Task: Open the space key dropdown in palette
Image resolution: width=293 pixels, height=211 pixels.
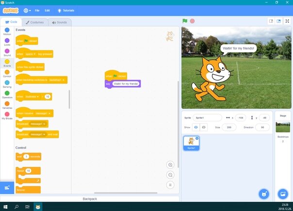Action: (31, 54)
